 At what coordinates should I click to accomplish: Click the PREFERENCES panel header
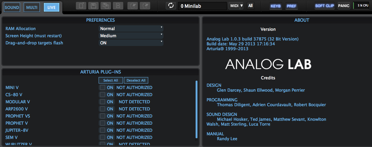pos(100,20)
